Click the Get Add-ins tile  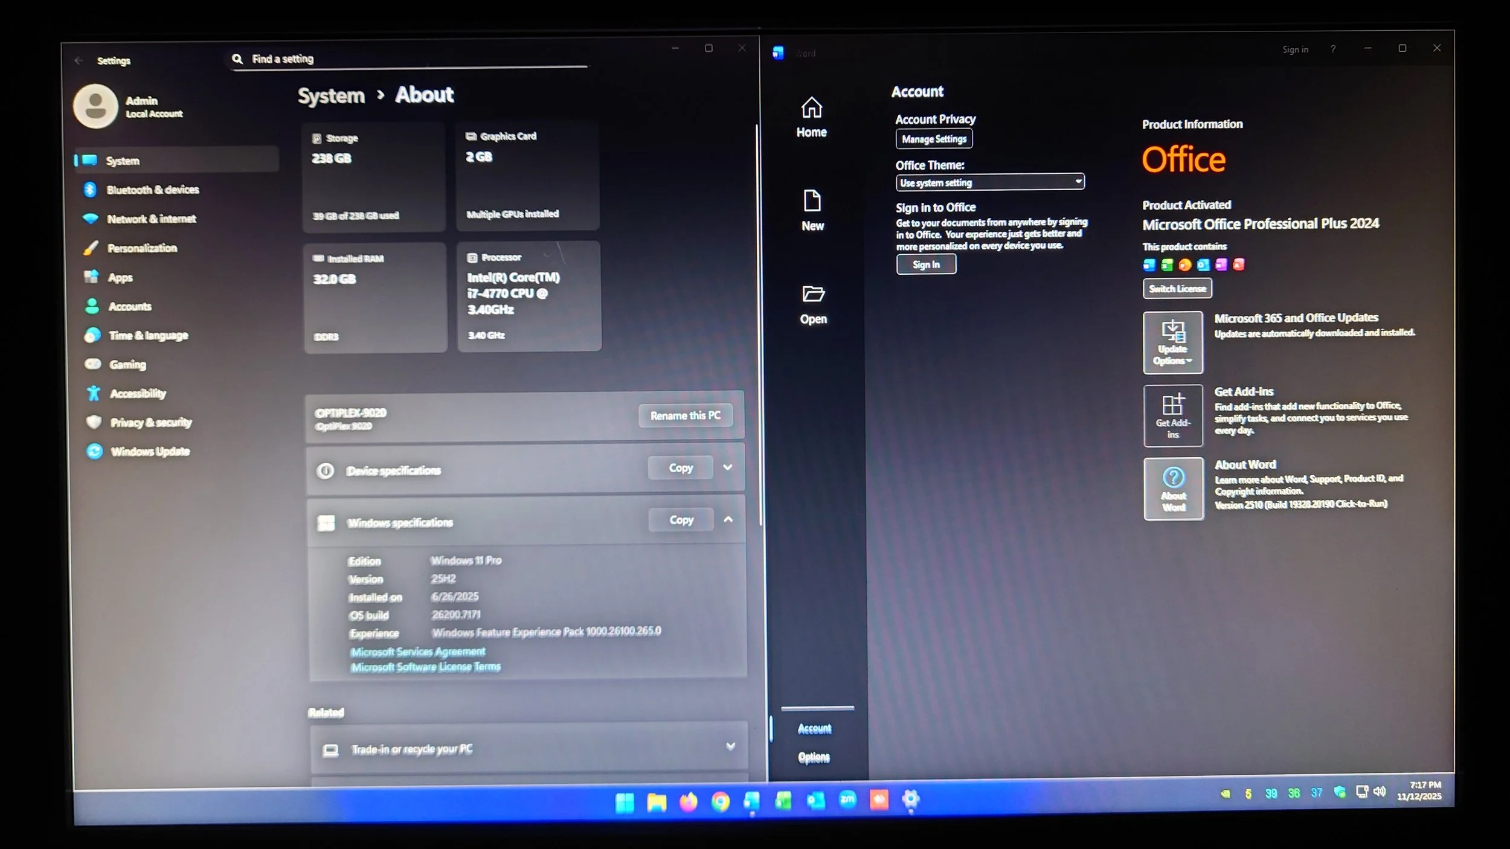click(x=1172, y=415)
